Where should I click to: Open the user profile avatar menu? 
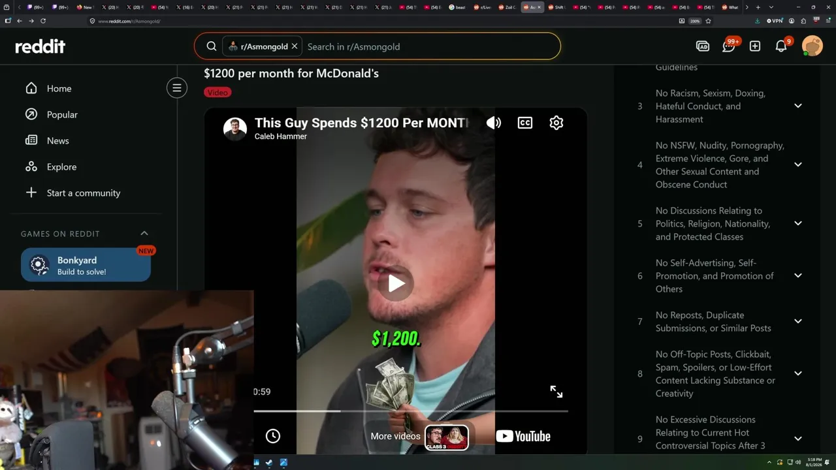pyautogui.click(x=812, y=46)
